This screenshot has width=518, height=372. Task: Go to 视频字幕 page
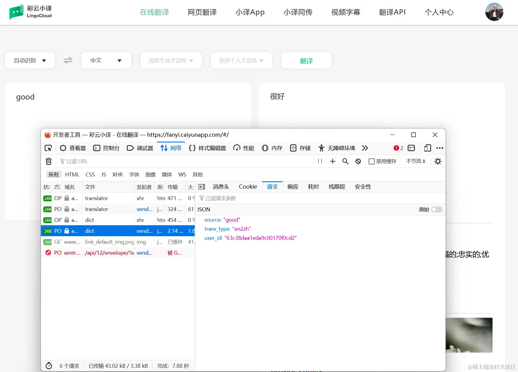[346, 12]
